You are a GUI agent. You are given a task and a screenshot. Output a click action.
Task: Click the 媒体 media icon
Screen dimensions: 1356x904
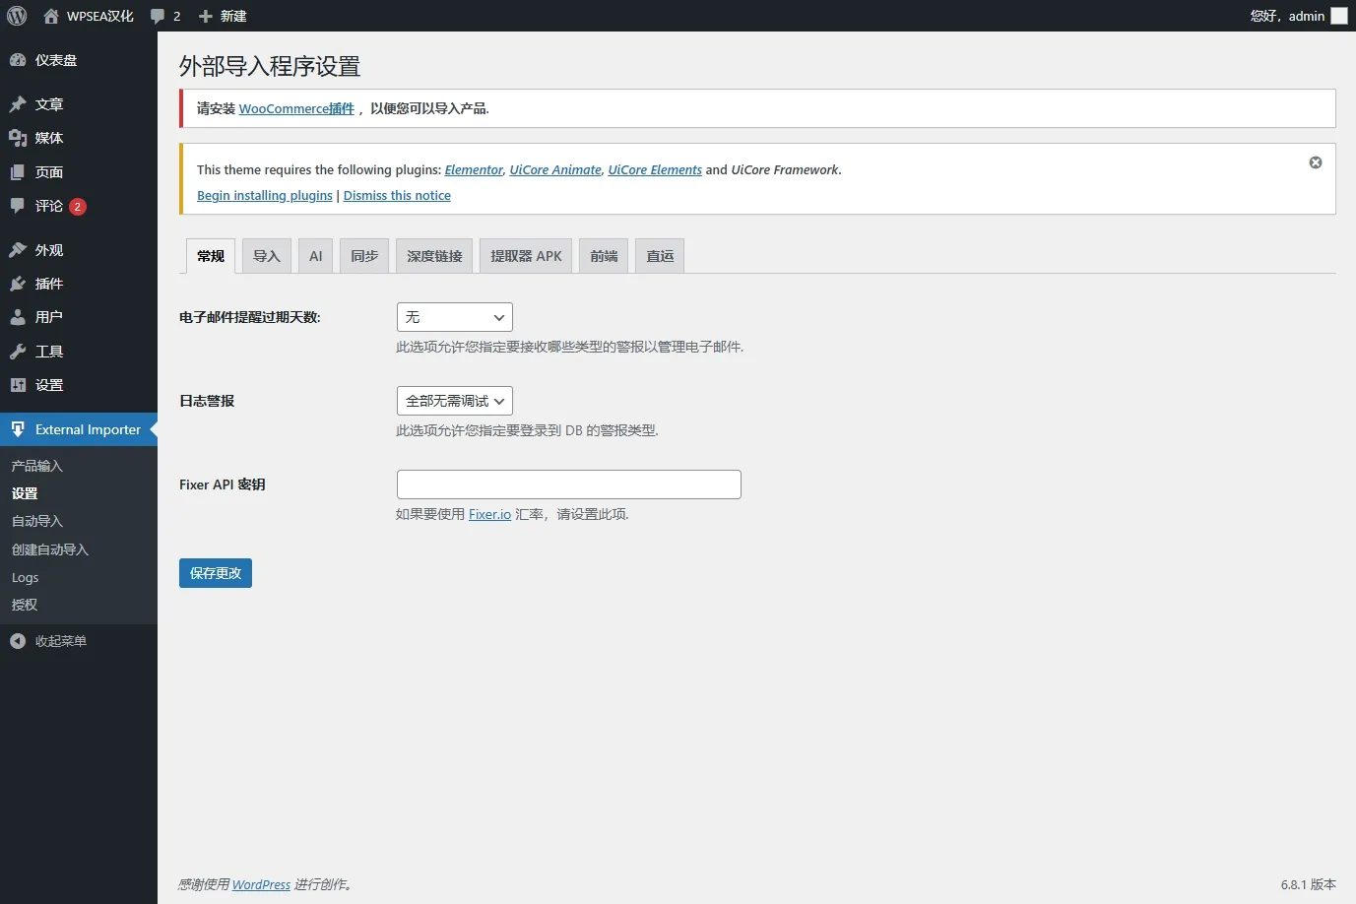pyautogui.click(x=18, y=138)
